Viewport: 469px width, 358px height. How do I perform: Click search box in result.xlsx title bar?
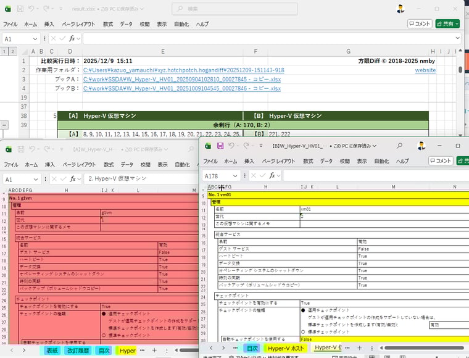pos(234,9)
